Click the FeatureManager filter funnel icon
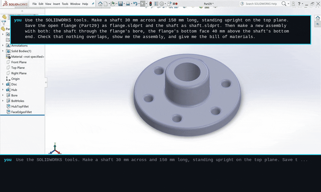This screenshot has height=192, width=321. click(3, 23)
